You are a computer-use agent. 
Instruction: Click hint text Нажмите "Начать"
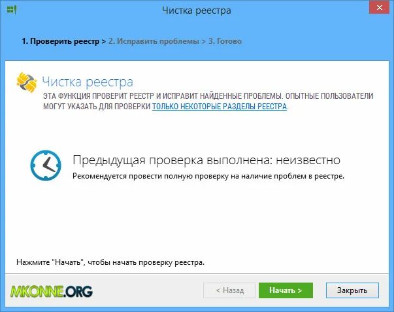50,262
